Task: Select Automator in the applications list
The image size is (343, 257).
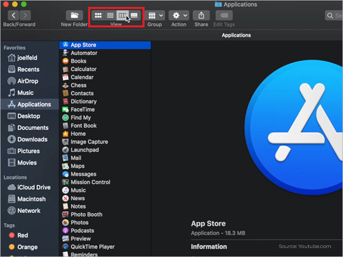Action: pos(105,53)
